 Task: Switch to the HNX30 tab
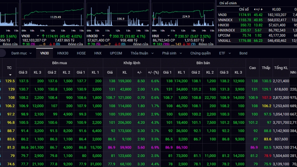[62, 53]
